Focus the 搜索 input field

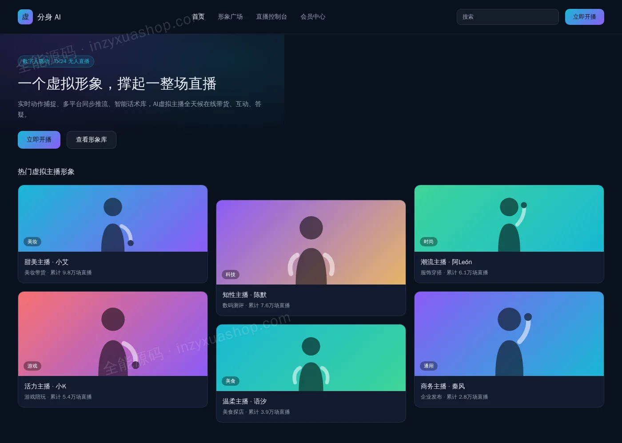click(x=508, y=17)
